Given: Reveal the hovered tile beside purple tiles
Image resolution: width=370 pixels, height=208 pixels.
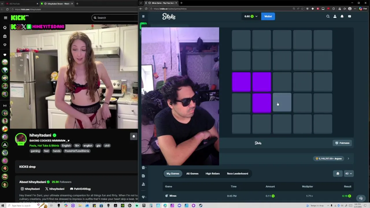Looking at the screenshot, I should click(x=282, y=103).
